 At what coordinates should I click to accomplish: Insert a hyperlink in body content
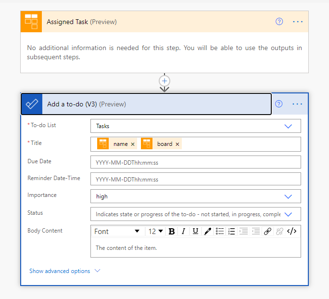click(268, 232)
